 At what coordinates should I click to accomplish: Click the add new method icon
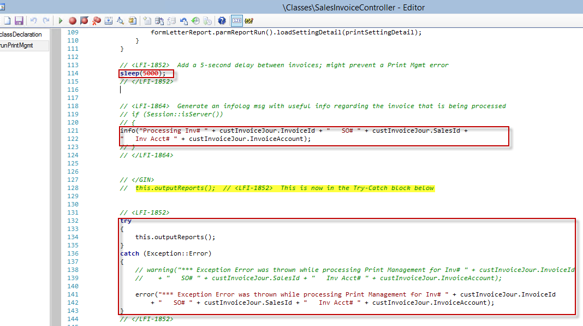[x=147, y=21]
